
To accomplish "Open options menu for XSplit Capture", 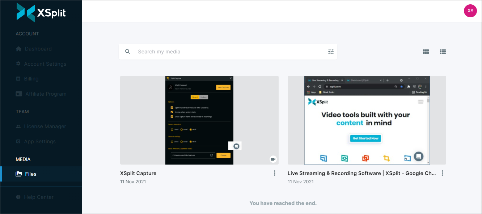I will 275,173.
